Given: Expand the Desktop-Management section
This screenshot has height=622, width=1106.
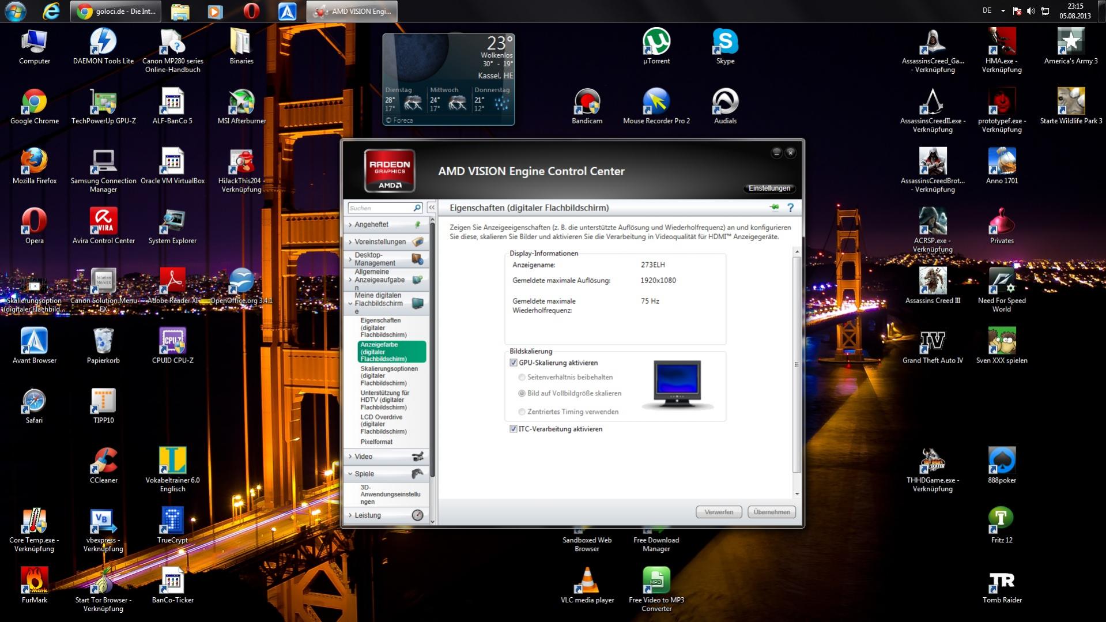Looking at the screenshot, I should pos(386,259).
